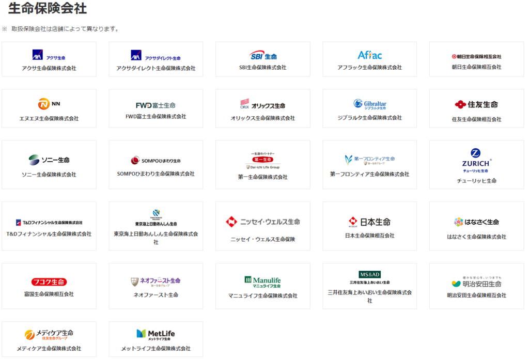Select 日本生命保険相互会社 caption
Viewport: 529px width, 359px height.
click(370, 236)
